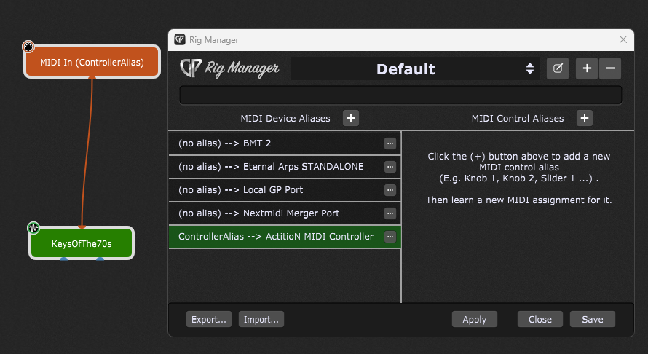Save the rig configuration

(x=592, y=319)
